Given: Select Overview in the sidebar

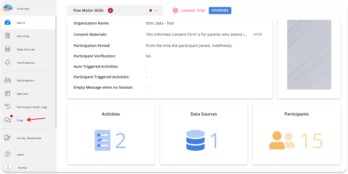Looking at the screenshot, I should [x=23, y=8].
